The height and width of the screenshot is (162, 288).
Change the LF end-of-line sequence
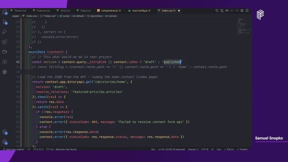(212, 149)
